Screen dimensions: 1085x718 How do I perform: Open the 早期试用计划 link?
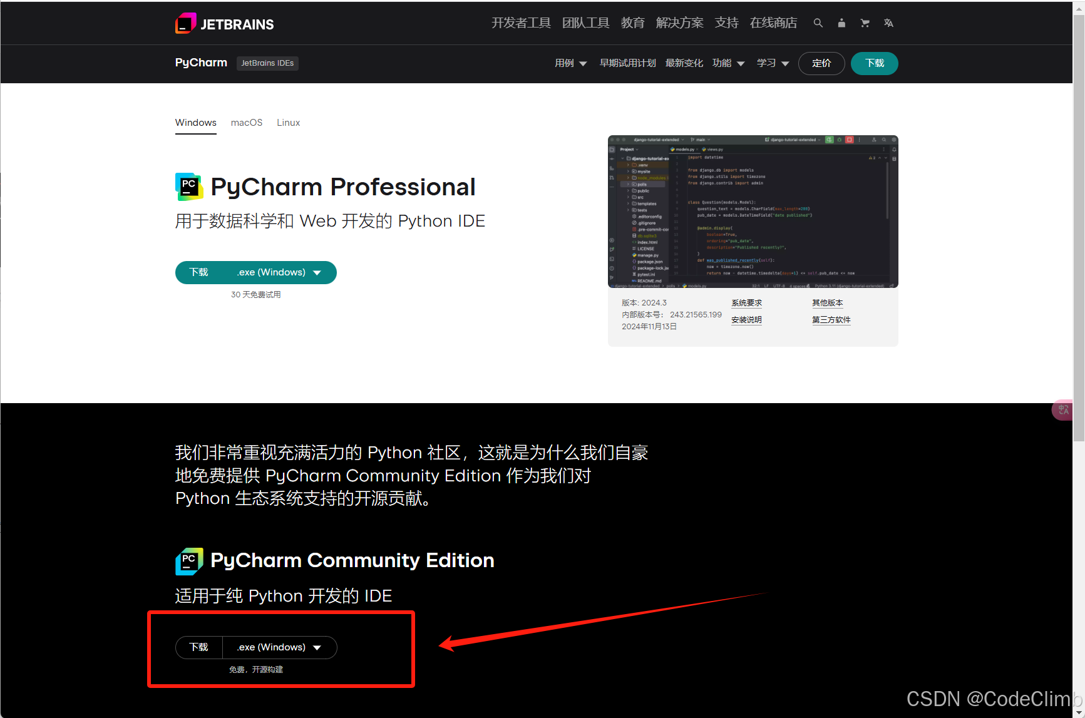pyautogui.click(x=627, y=63)
